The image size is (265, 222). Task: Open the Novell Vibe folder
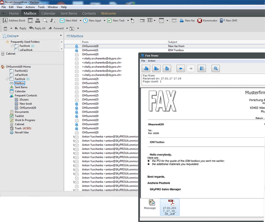(x=22, y=132)
